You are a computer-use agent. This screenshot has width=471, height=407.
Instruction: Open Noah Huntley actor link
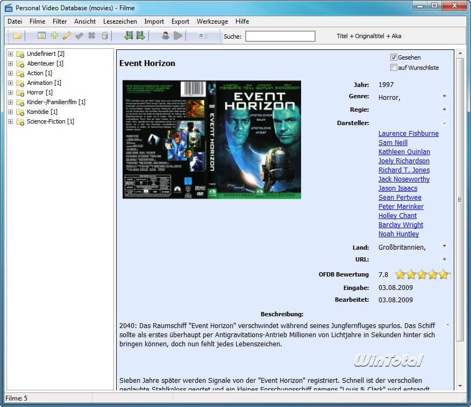pos(398,234)
